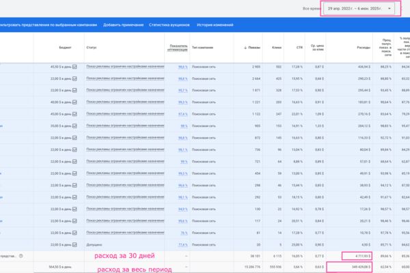
Task: Open the 97,4 % optimization score link
Action: (x=182, y=114)
